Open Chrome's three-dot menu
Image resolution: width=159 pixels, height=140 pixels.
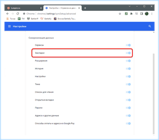[152, 14]
